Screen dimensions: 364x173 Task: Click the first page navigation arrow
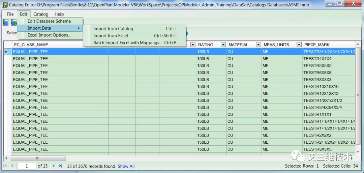pyautogui.click(x=5, y=166)
